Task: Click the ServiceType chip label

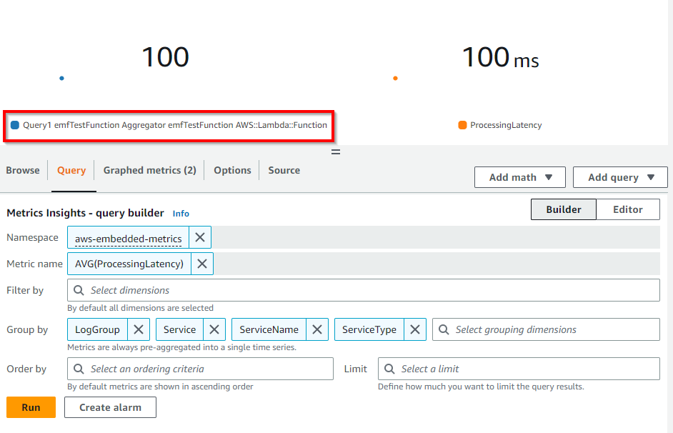Action: tap(369, 329)
